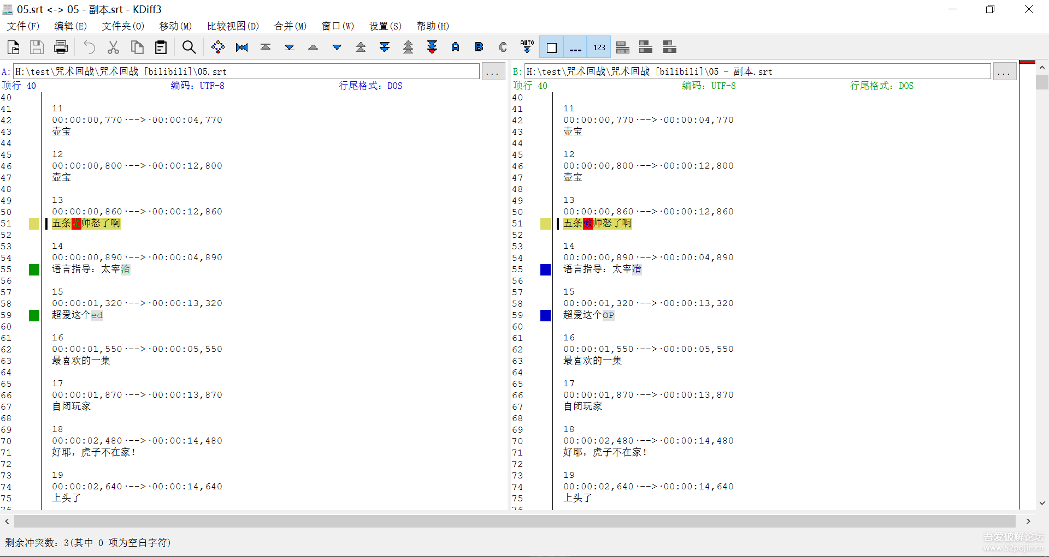Browse for file B with ... button

(1005, 71)
